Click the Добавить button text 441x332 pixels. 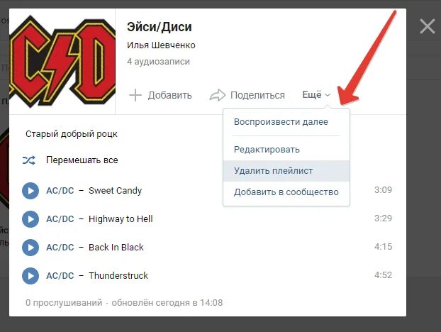tap(170, 95)
